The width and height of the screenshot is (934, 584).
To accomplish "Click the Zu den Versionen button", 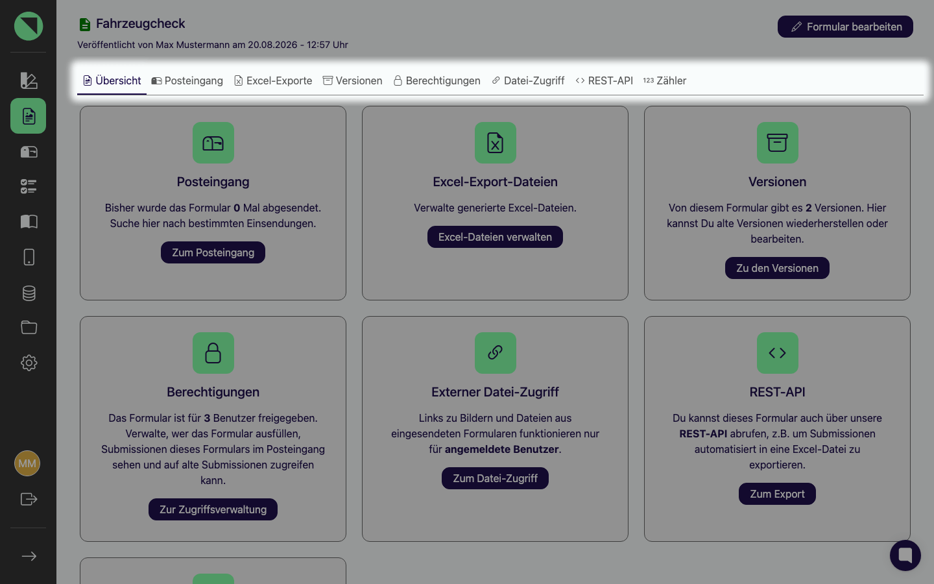I will 777,268.
